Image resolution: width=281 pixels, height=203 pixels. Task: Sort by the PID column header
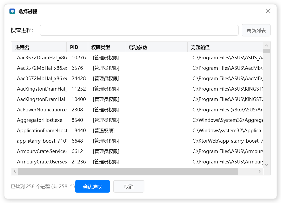pyautogui.click(x=78, y=47)
